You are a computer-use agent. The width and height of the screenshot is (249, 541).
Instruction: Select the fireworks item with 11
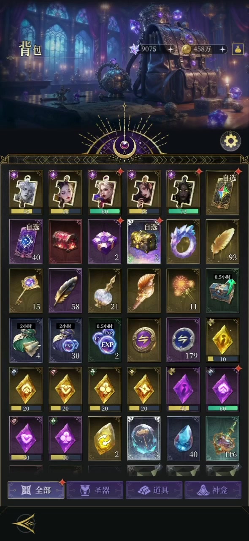pos(183,291)
